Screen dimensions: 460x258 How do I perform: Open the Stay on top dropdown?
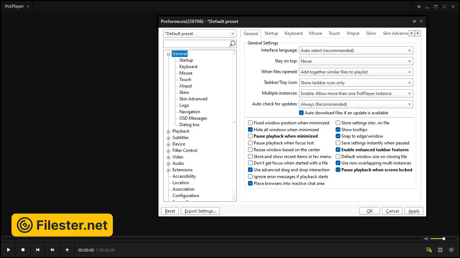point(356,61)
